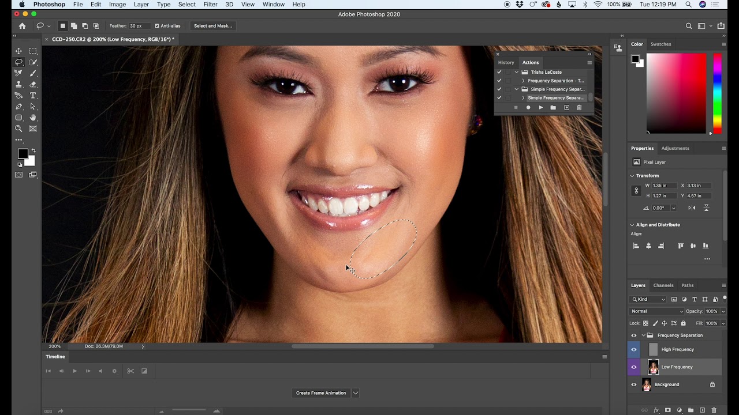Select the Hand tool
This screenshot has width=739, height=415.
coord(33,118)
